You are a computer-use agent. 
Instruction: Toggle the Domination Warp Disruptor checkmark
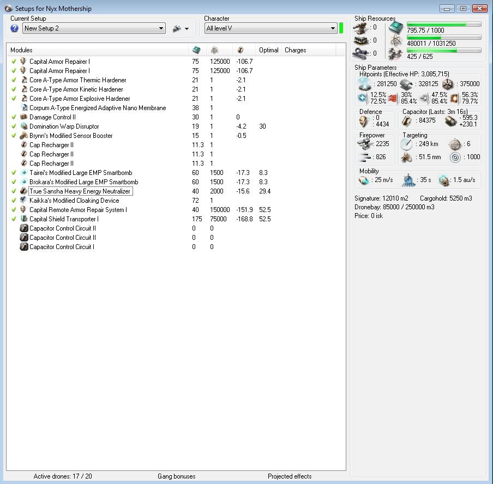pos(14,126)
